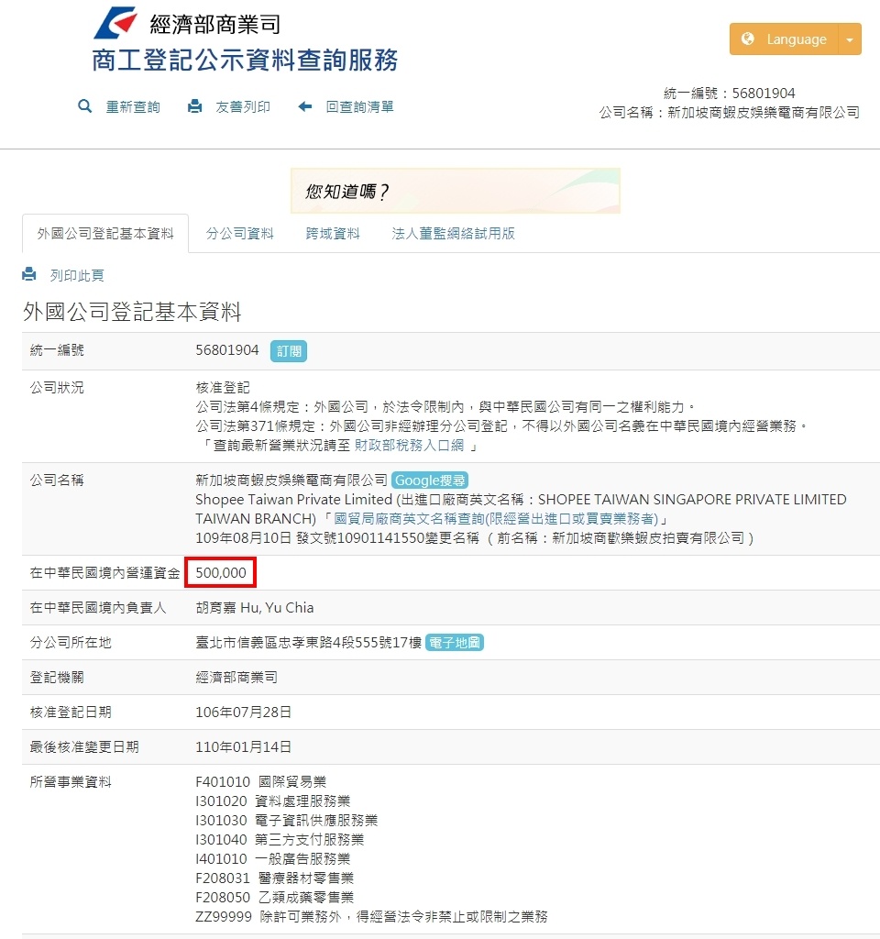Click the name 胡亮嘉 Hu, Yu Chia
Image resolution: width=880 pixels, height=939 pixels.
pyautogui.click(x=255, y=608)
